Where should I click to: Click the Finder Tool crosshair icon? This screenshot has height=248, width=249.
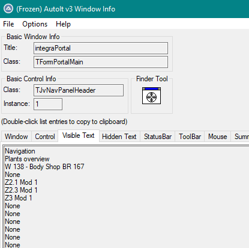tap(151, 96)
